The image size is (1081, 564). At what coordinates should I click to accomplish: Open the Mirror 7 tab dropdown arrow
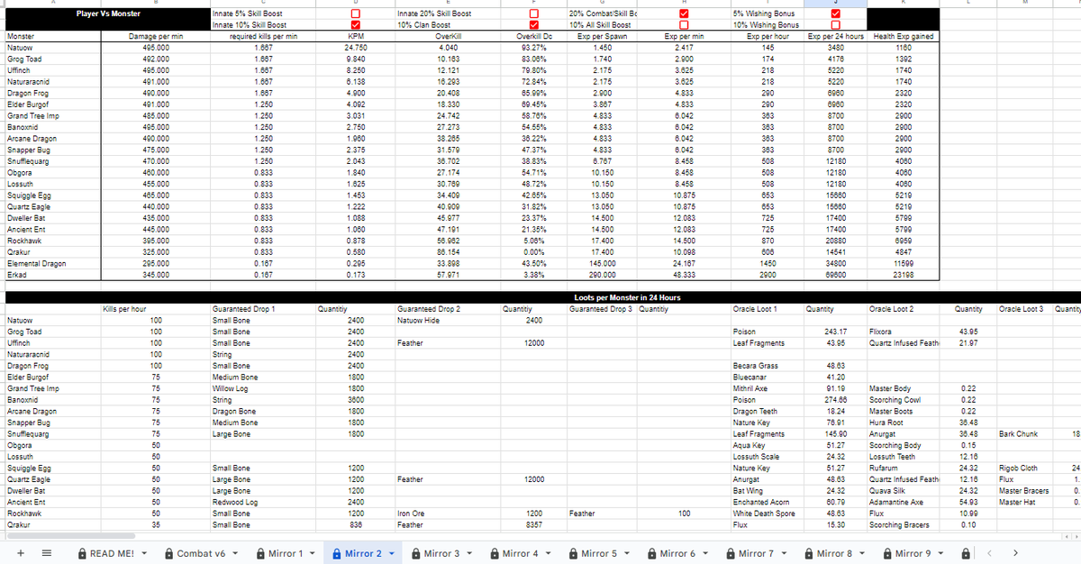[786, 553]
